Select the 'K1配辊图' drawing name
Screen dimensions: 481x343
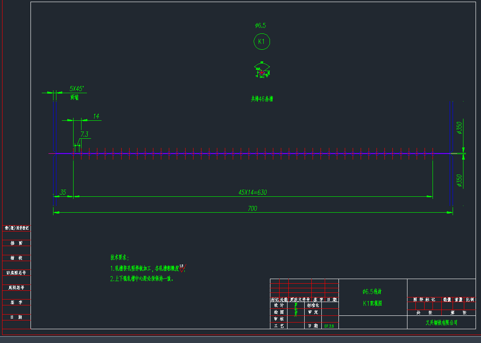(x=372, y=303)
